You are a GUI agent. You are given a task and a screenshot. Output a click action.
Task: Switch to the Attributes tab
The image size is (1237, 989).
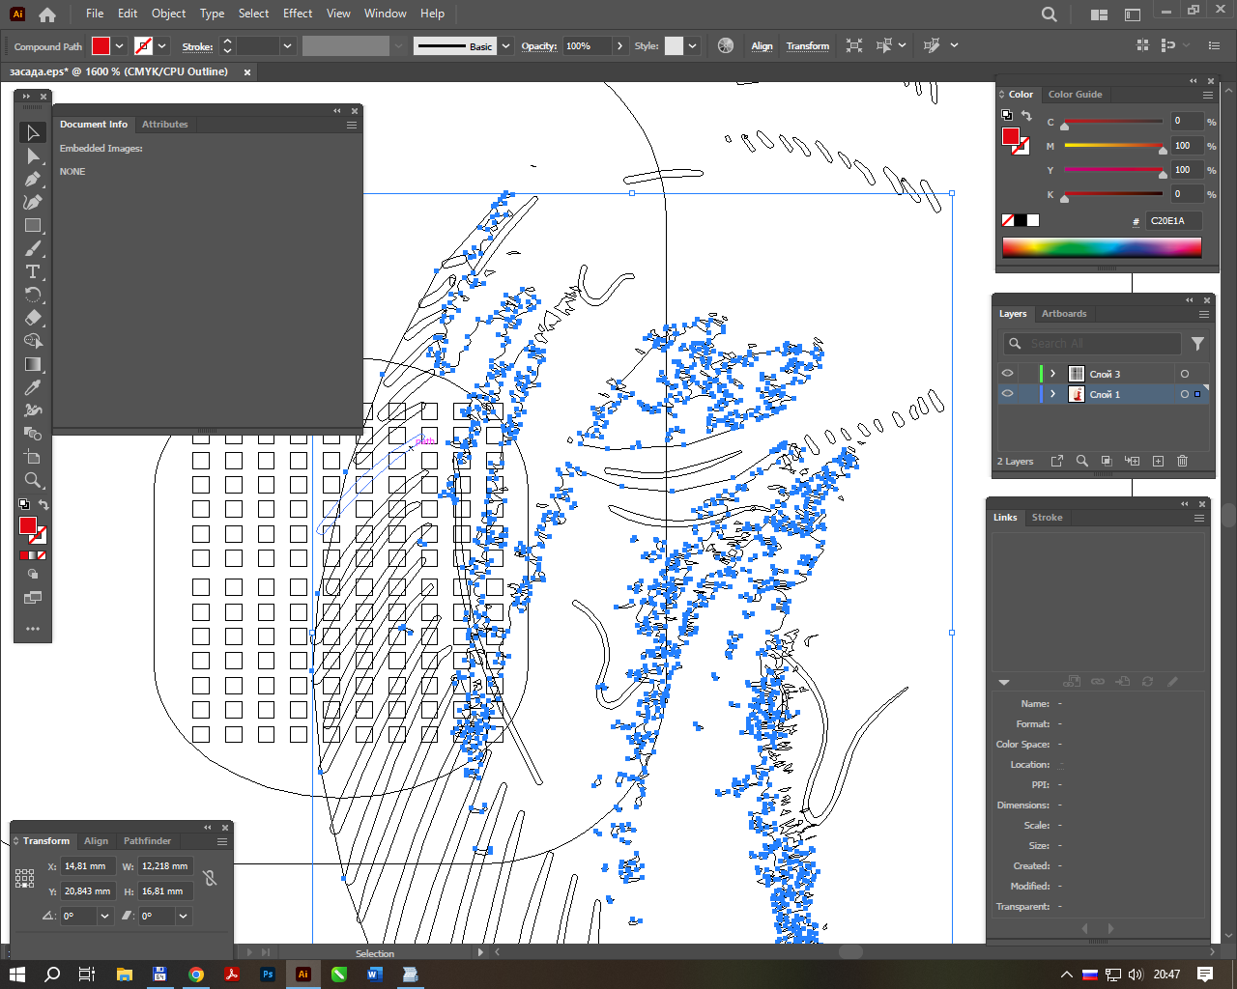(x=165, y=125)
